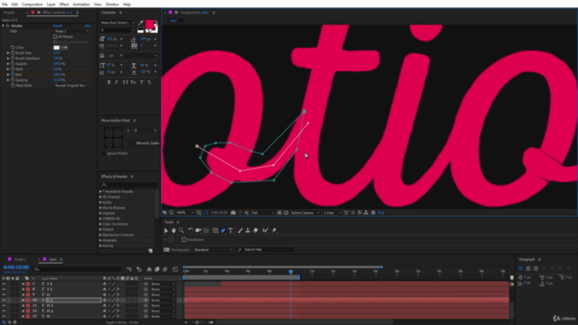The height and width of the screenshot is (325, 578).
Task: Click the All Caps style icon
Action: point(125,82)
